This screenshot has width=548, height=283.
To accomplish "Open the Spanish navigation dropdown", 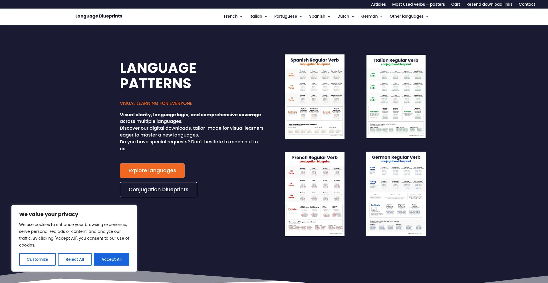I will click(x=319, y=16).
